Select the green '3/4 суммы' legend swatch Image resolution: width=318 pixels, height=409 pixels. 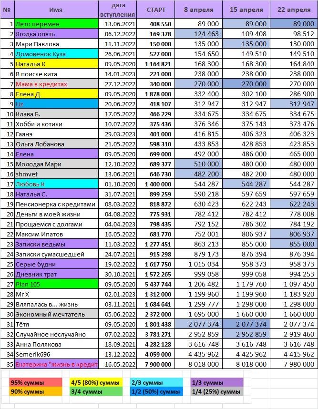pos(96,391)
